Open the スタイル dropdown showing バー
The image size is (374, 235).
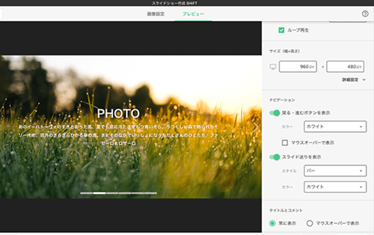335,171
